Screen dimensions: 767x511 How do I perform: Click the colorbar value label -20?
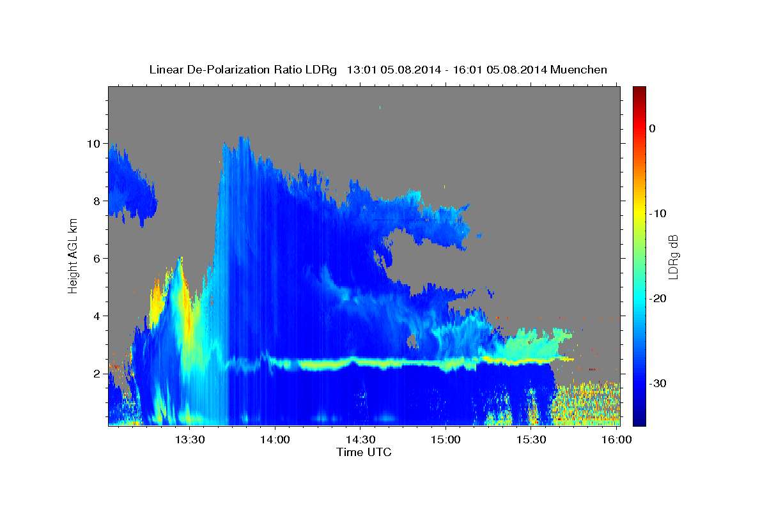(x=658, y=298)
